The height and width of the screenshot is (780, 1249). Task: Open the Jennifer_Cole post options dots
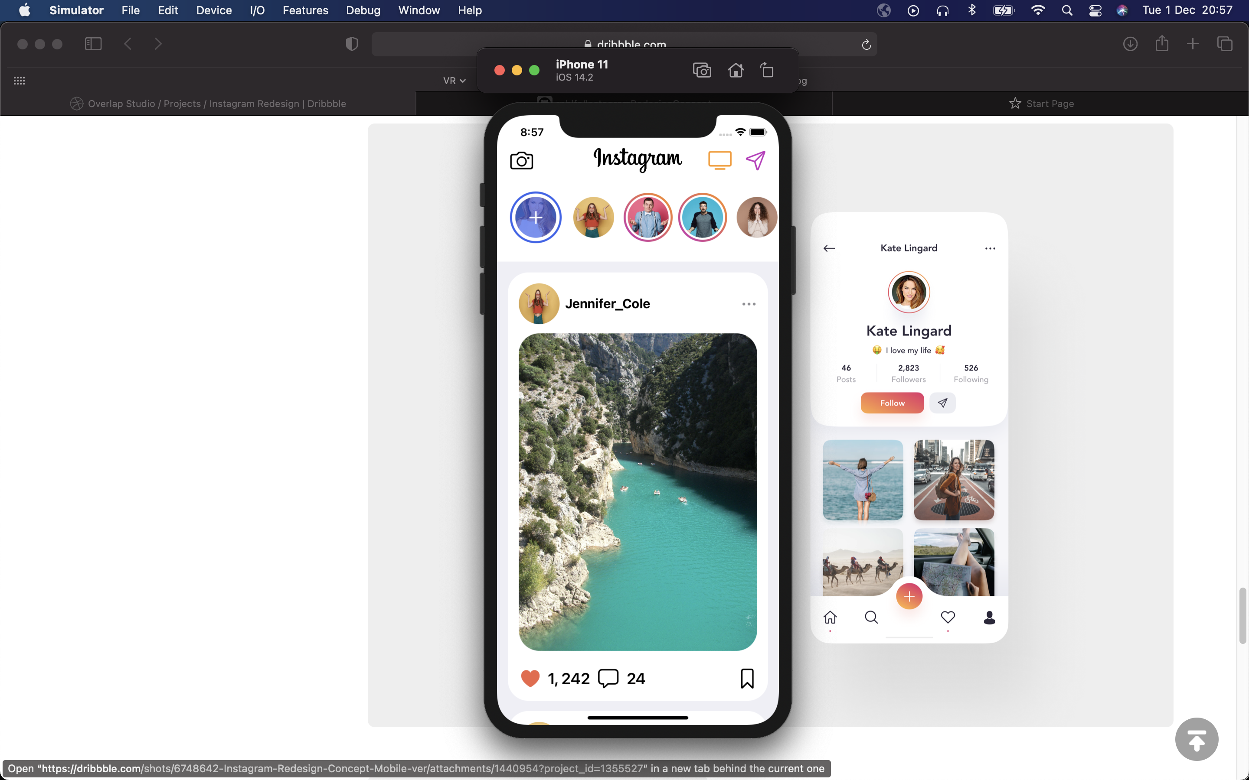coord(749,304)
